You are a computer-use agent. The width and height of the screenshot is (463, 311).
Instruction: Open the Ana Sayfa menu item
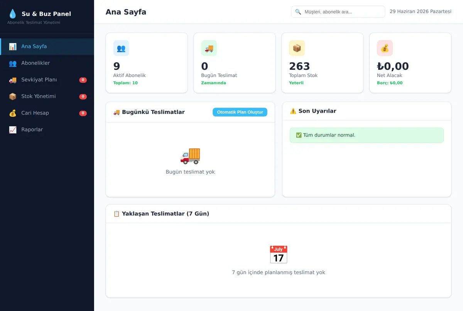[x=47, y=47]
